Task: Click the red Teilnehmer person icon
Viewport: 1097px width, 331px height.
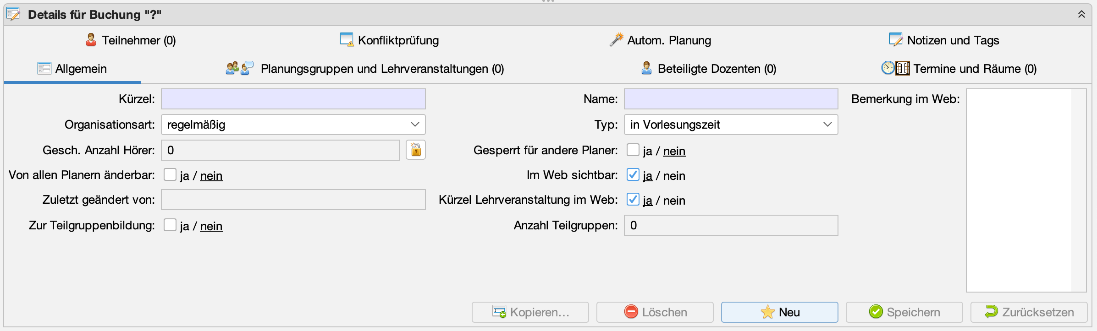Action: pyautogui.click(x=91, y=40)
